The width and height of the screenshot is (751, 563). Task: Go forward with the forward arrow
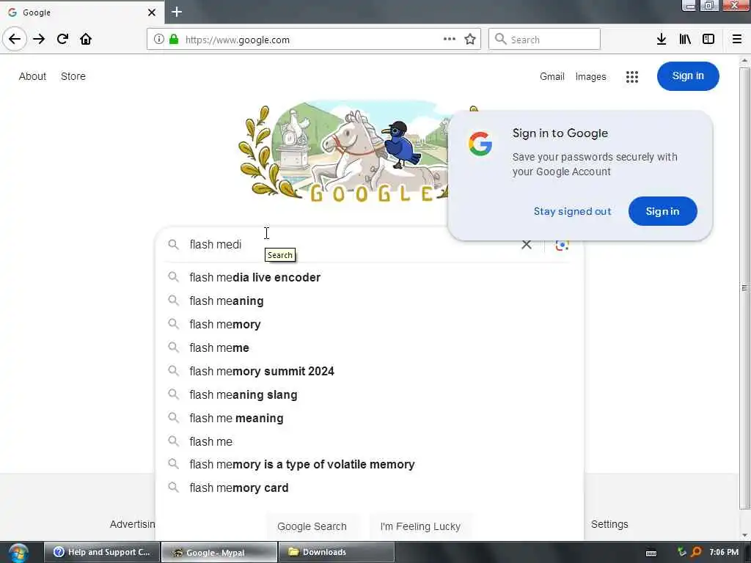tap(39, 39)
